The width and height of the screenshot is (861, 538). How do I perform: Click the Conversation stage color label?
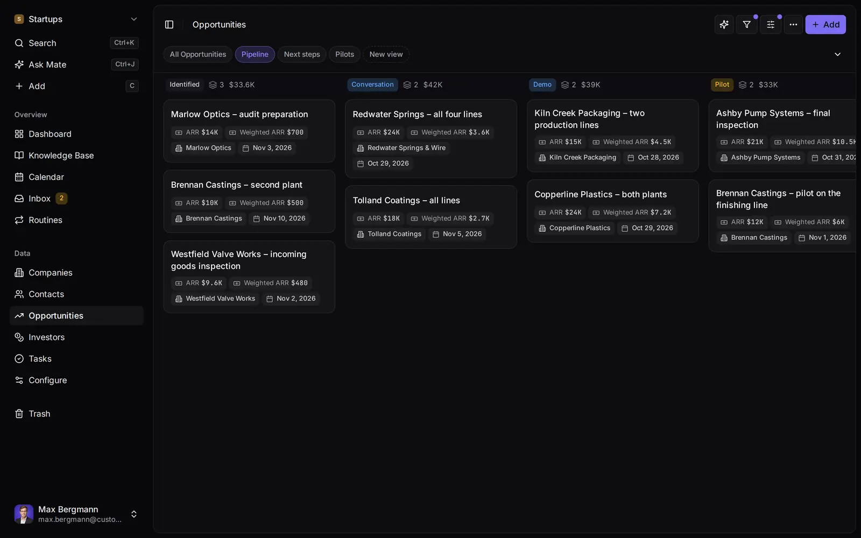coord(372,84)
